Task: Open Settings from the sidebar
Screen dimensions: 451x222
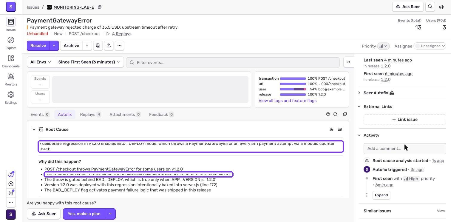Action: (11, 97)
